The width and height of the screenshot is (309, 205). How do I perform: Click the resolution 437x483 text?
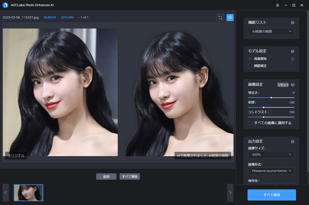67,18
